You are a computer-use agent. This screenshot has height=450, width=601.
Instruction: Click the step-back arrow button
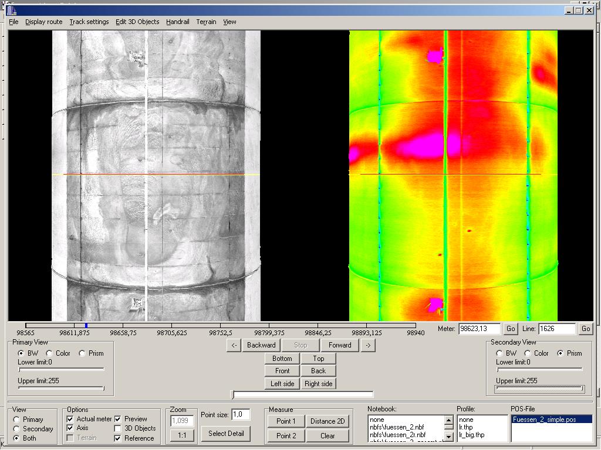(x=234, y=345)
